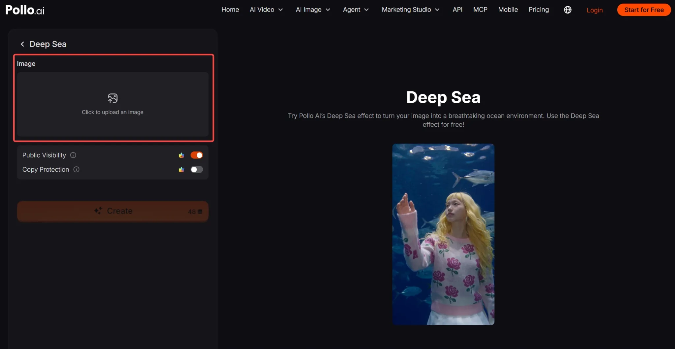This screenshot has height=349, width=675.
Task: Click the Pollo.ai logo
Action: point(25,10)
